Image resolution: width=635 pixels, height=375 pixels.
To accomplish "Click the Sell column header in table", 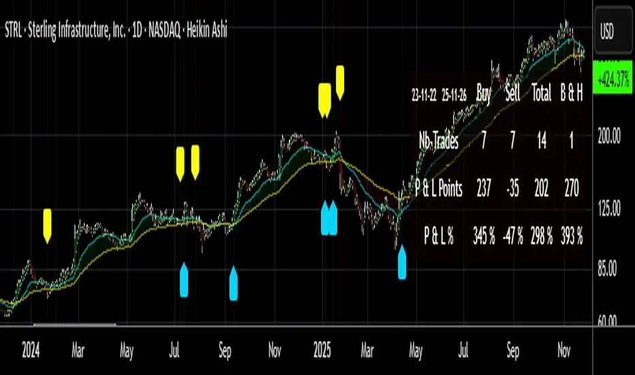I will coord(512,93).
